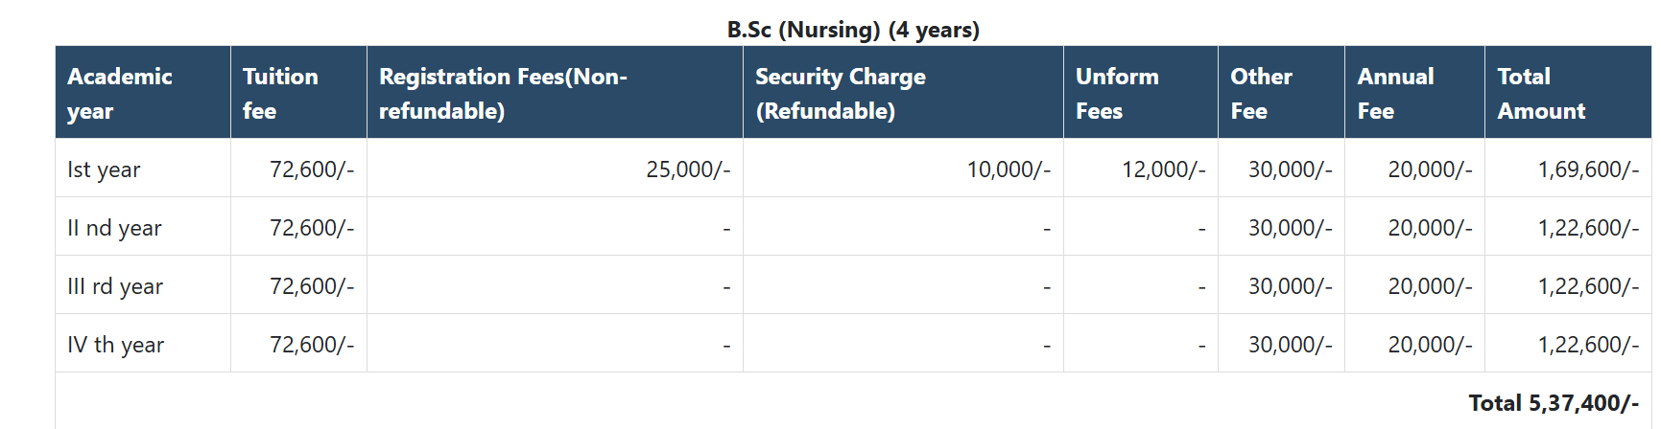Screen dimensions: 1661x429
Task: Click the Registration Fees(Non-refundable) header
Action: [503, 93]
